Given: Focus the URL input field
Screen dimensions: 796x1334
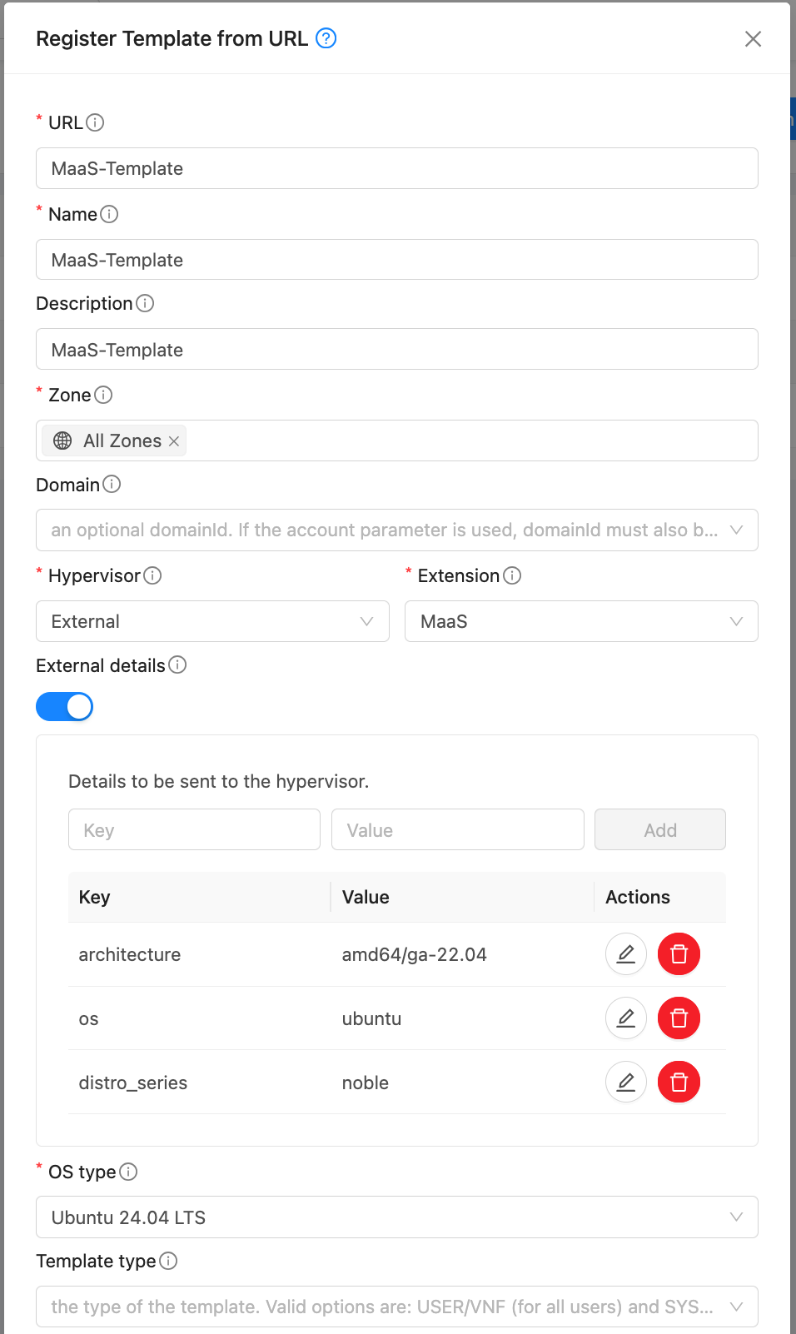Looking at the screenshot, I should click(x=397, y=168).
